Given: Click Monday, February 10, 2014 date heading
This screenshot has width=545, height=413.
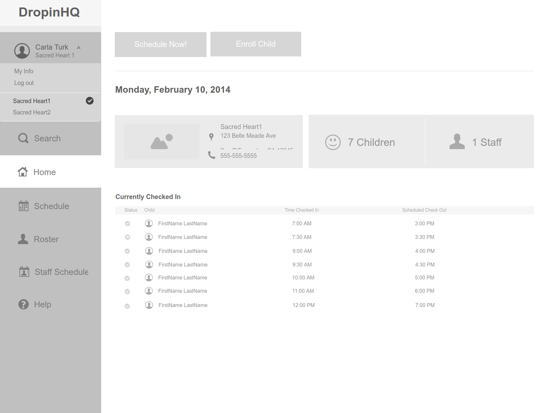Looking at the screenshot, I should [x=173, y=90].
